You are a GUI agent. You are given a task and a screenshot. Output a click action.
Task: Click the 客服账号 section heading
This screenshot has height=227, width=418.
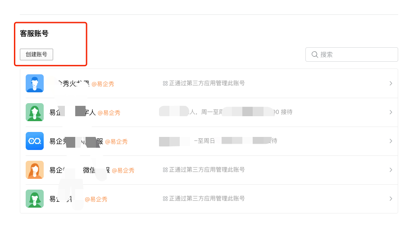[34, 34]
